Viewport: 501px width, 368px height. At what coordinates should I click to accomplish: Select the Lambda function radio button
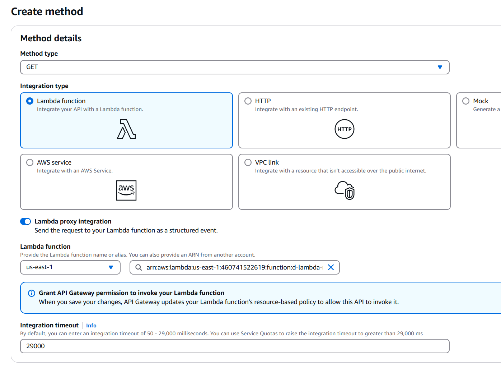tap(30, 101)
